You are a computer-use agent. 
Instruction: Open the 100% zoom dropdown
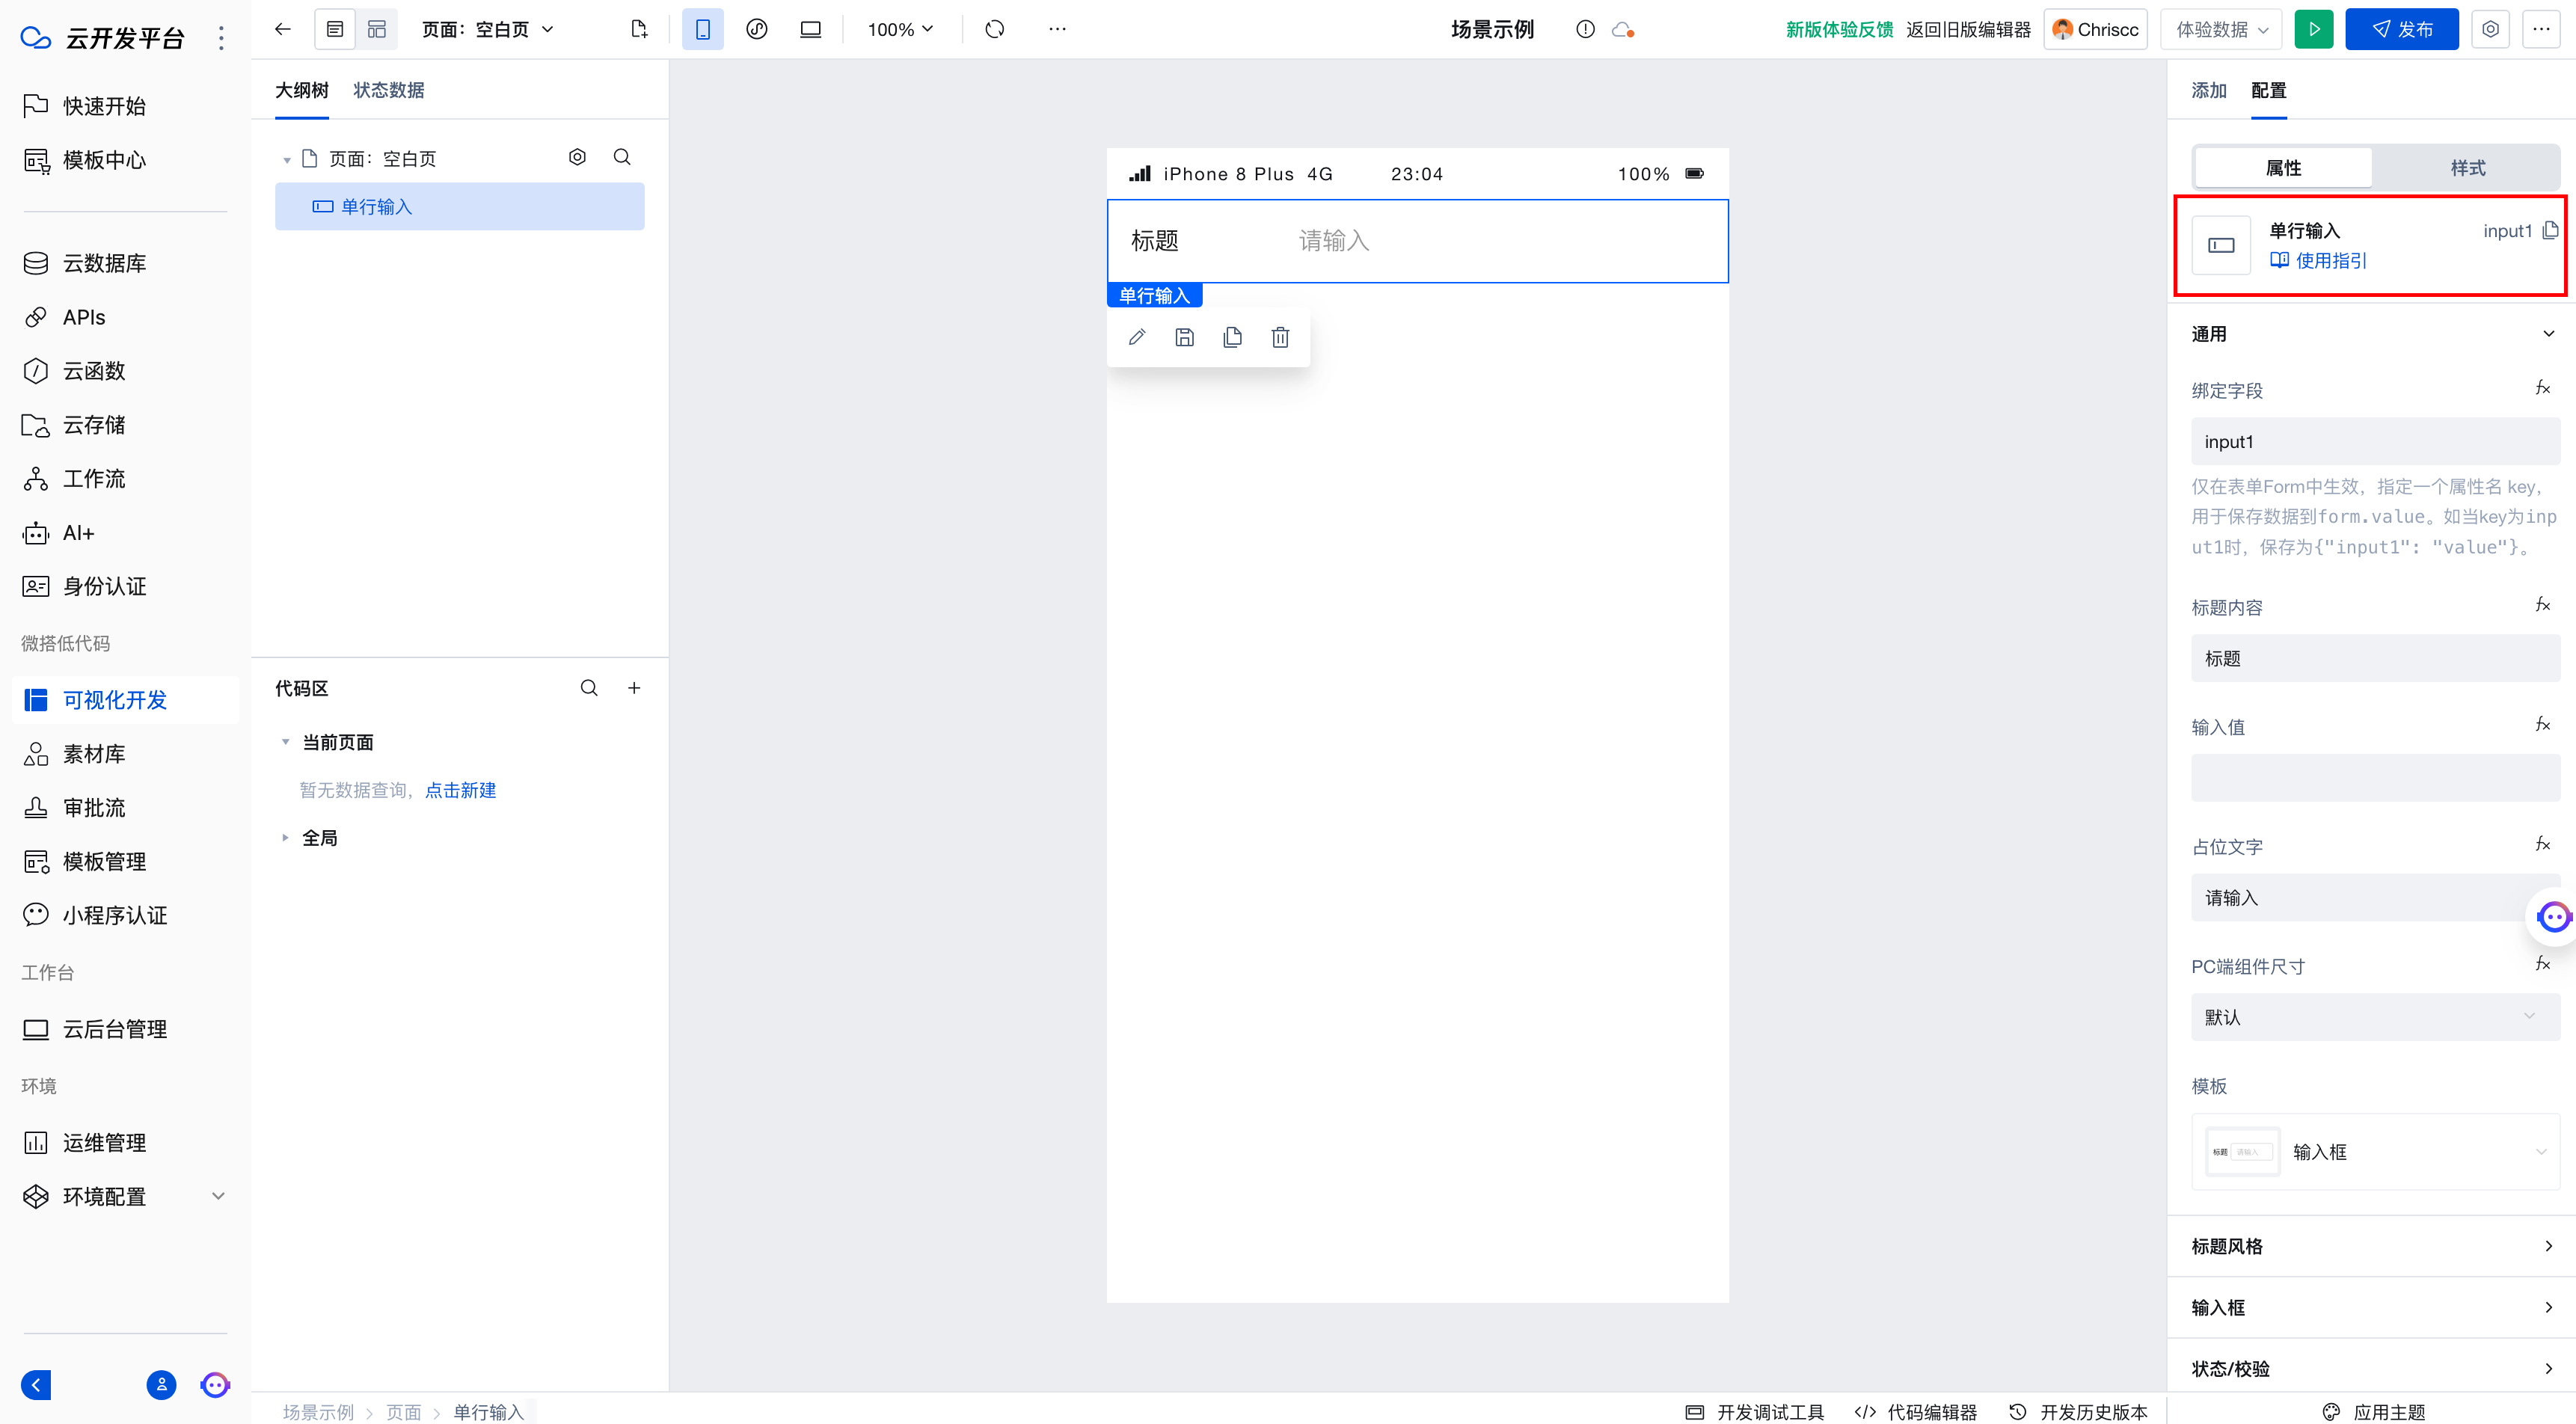[900, 29]
